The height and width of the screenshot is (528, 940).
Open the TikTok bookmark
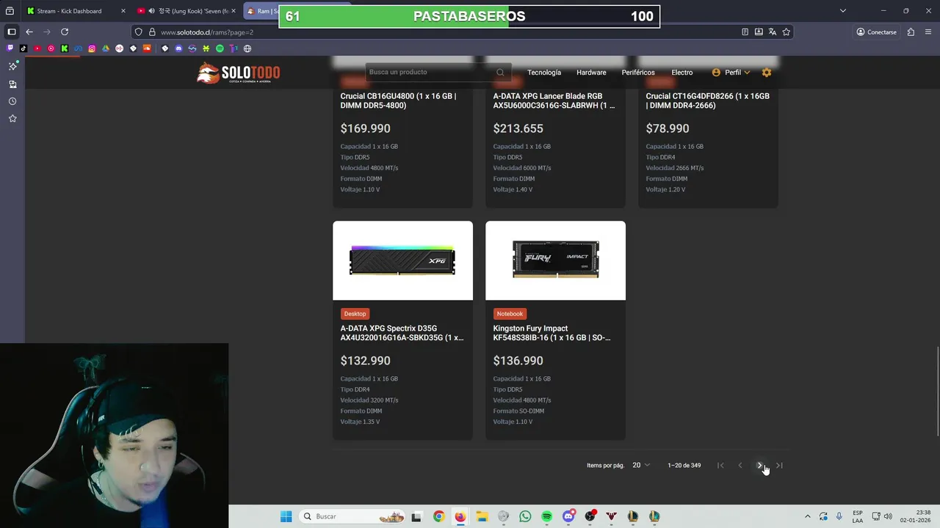coord(23,48)
